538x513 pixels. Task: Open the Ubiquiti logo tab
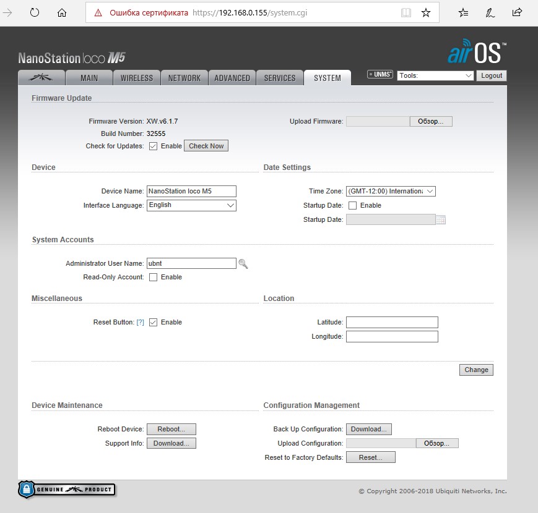(41, 78)
